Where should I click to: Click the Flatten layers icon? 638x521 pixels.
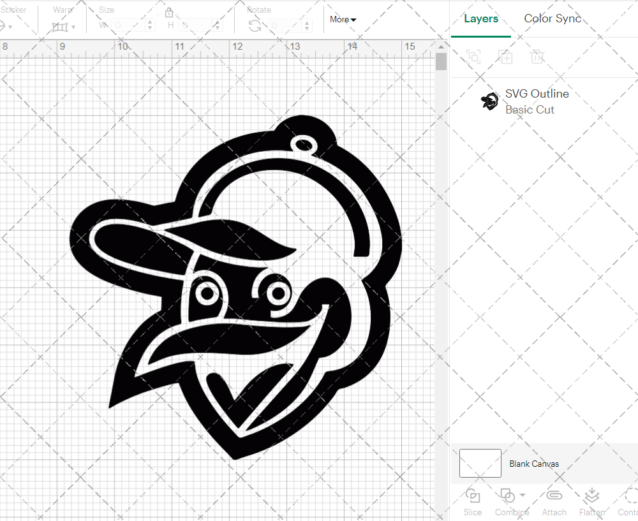tap(591, 496)
